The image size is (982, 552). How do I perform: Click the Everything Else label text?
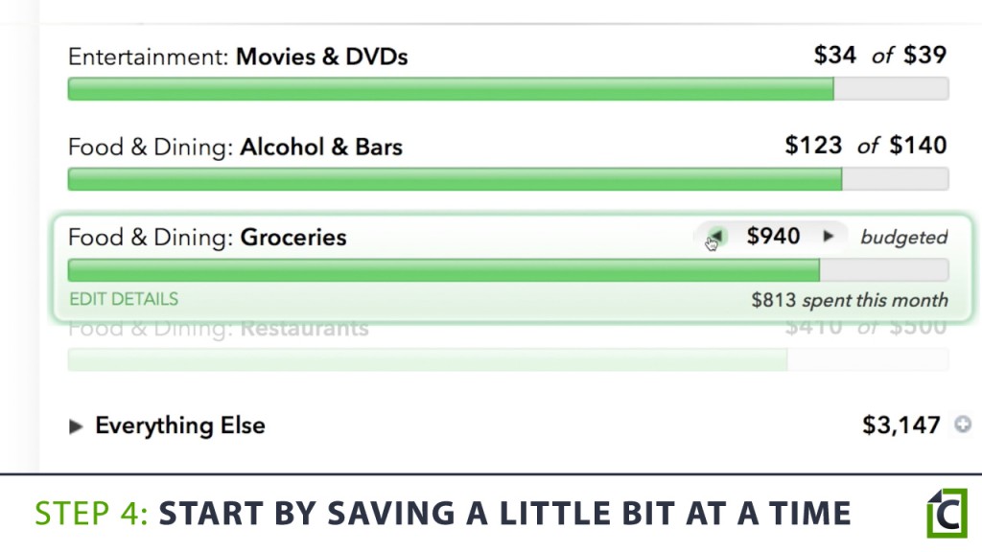[x=180, y=425]
